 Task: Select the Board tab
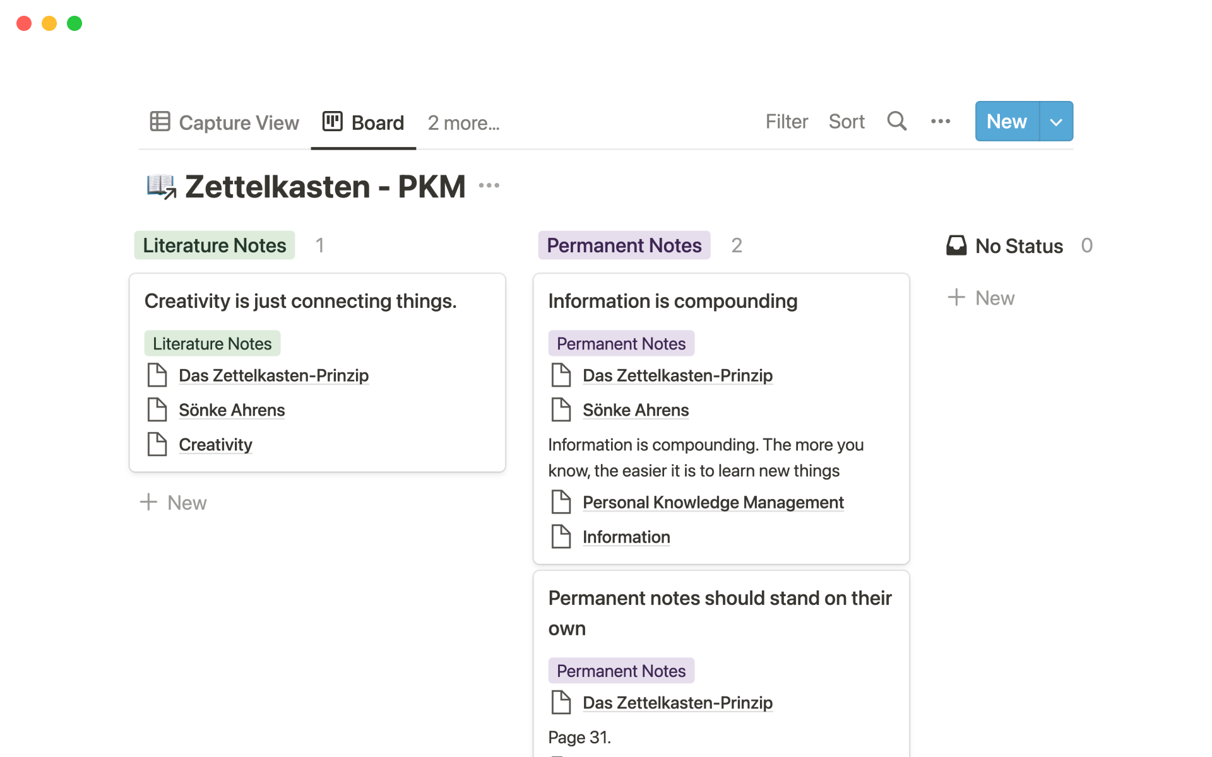[377, 123]
